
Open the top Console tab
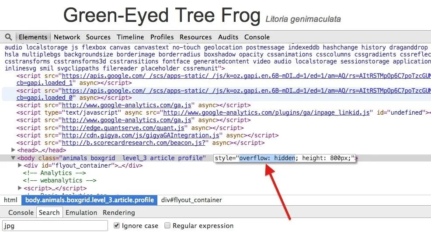(x=257, y=37)
